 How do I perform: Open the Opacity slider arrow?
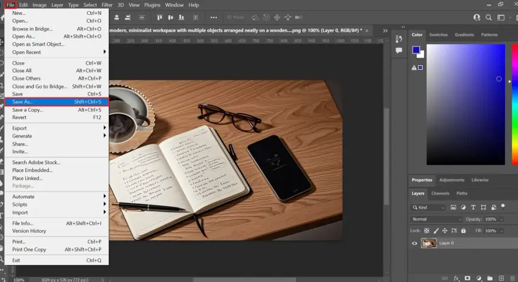(502, 219)
